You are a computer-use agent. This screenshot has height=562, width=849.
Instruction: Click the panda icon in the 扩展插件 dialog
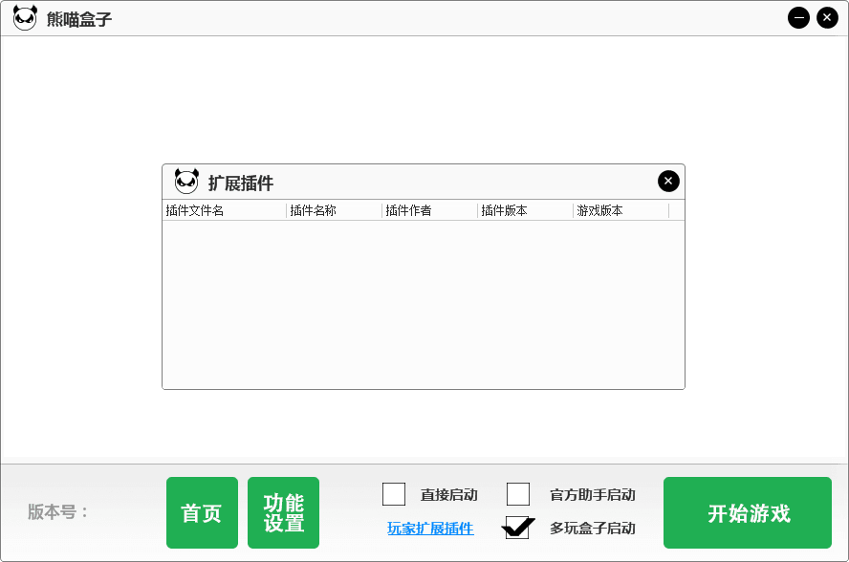point(186,182)
